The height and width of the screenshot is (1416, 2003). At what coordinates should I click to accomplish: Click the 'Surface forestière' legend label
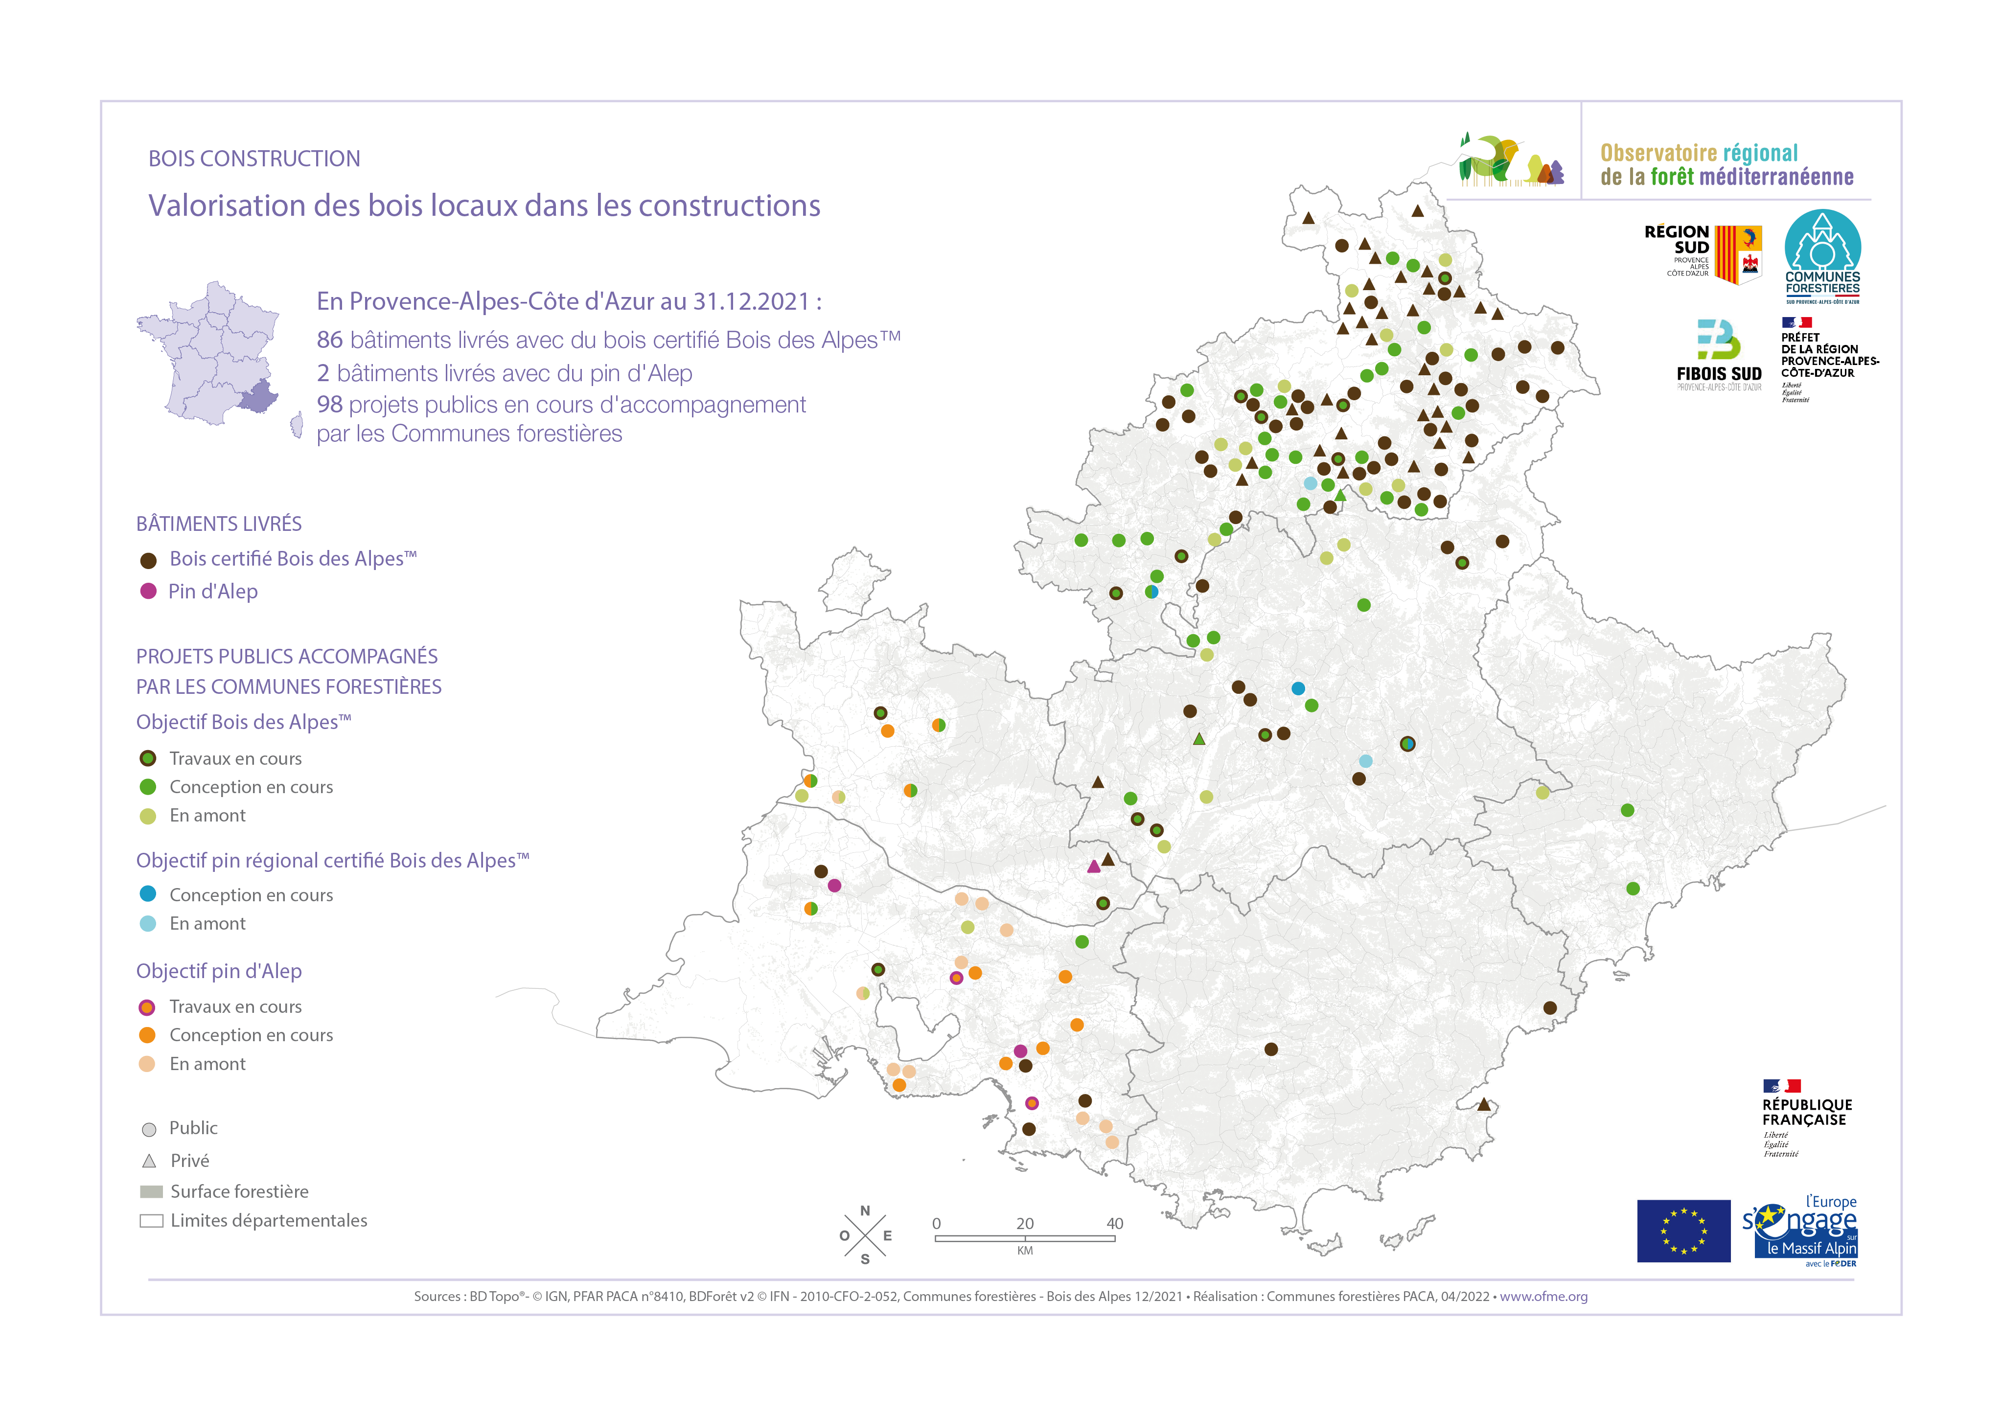click(239, 1192)
